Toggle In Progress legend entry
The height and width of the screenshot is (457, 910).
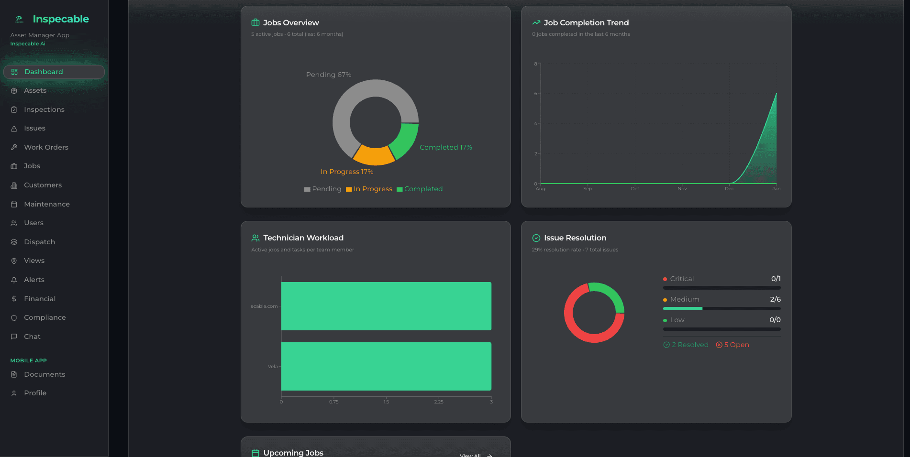(369, 189)
